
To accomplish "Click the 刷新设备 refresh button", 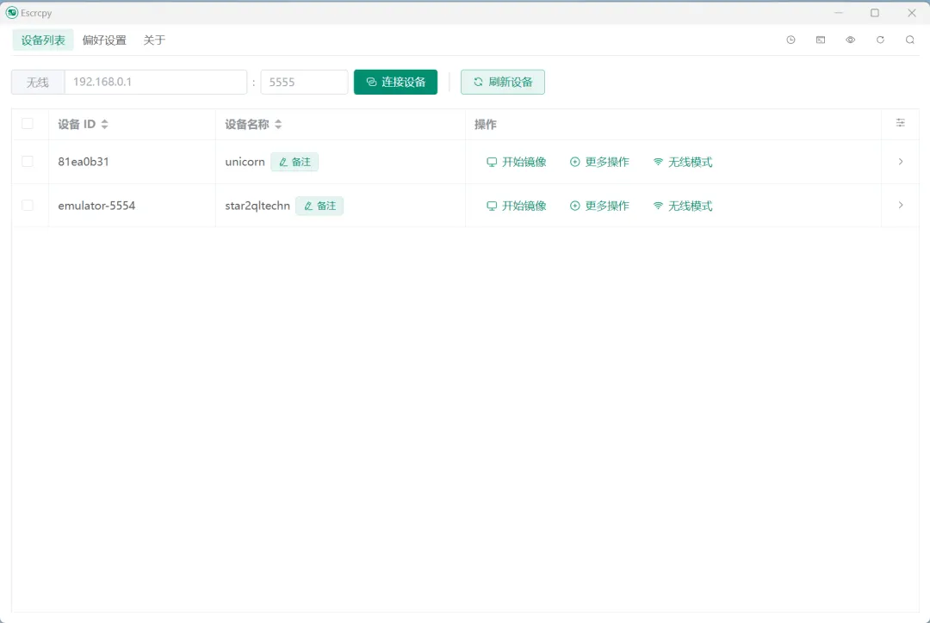I will (502, 82).
